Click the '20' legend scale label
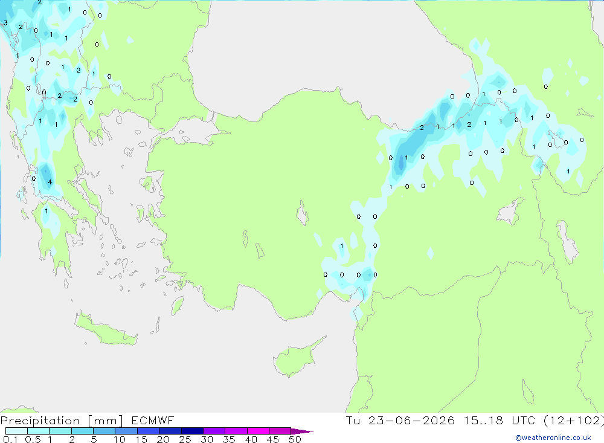 click(163, 439)
